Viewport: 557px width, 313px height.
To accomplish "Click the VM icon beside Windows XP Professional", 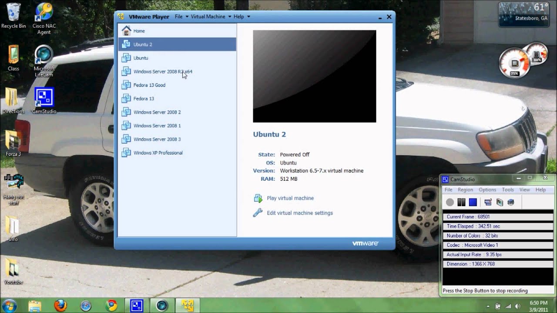I will click(126, 153).
